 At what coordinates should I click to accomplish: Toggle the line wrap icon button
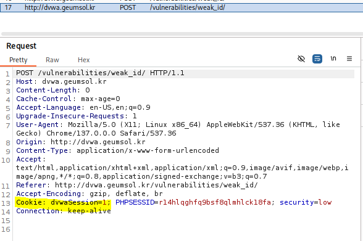click(x=317, y=59)
